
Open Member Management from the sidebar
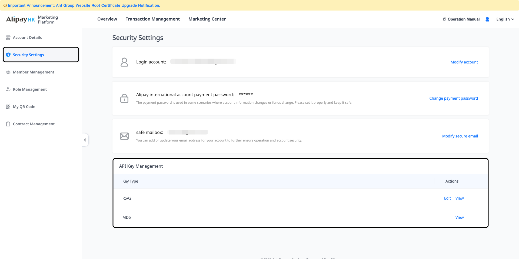[x=41, y=72]
